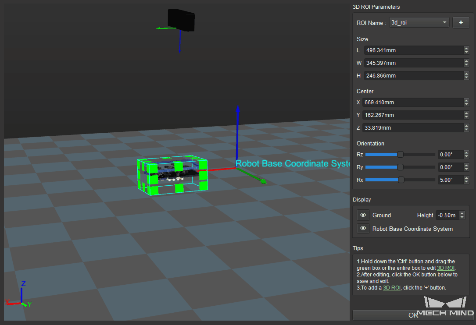Click the Center Y input field

[x=412, y=115]
